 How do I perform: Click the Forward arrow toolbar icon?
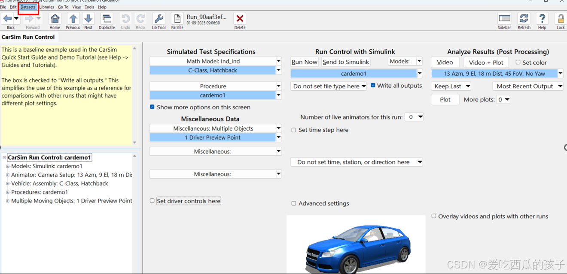click(29, 18)
